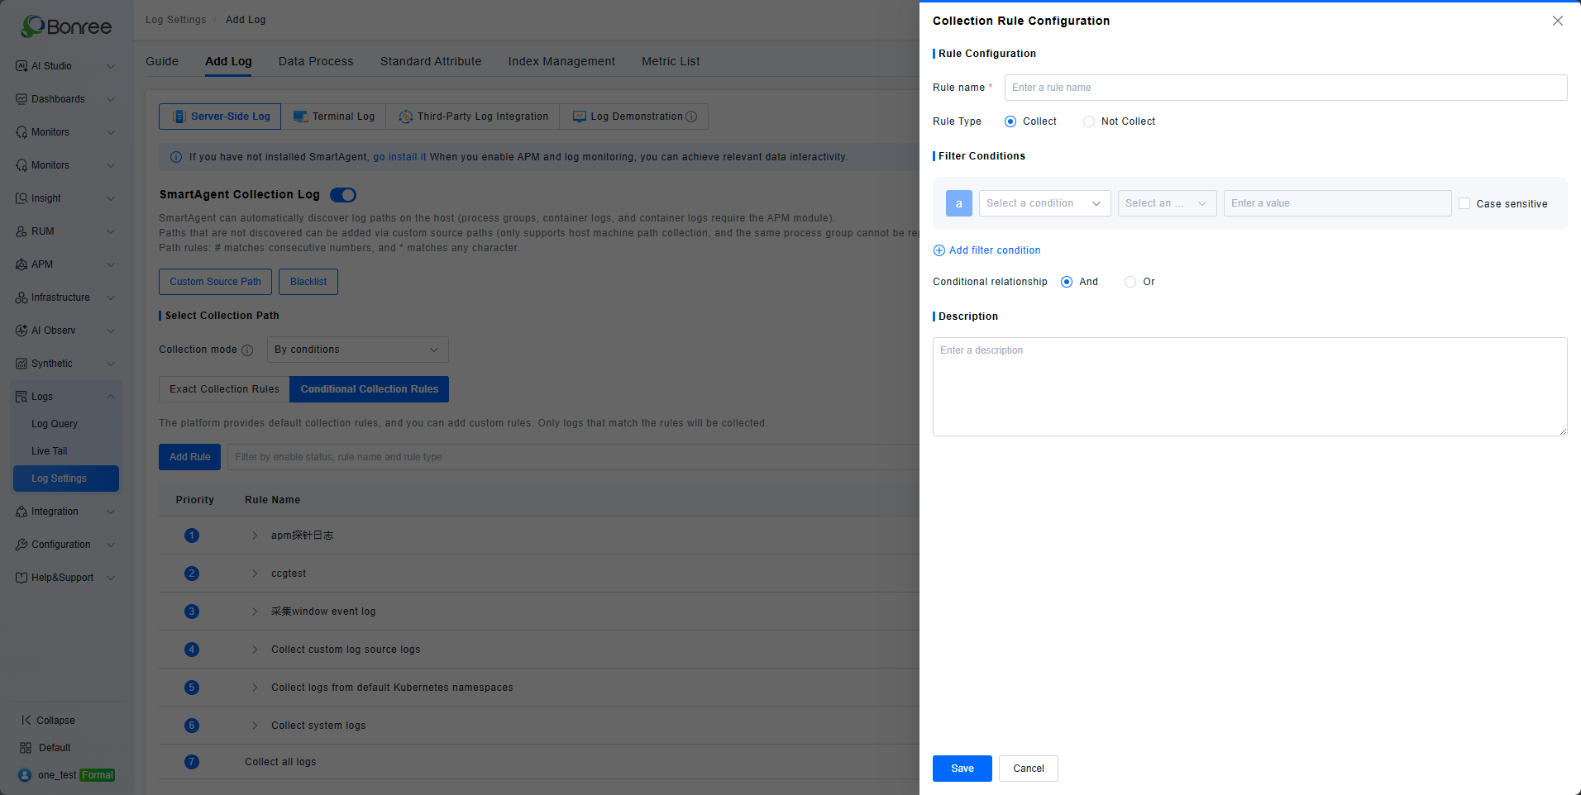Expand the Collect system logs rule

coord(255,726)
